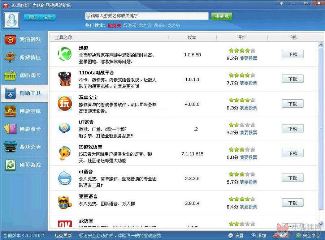The height and width of the screenshot is (240, 325).
Task: Download 玩家宝宝
Action: click(292, 104)
